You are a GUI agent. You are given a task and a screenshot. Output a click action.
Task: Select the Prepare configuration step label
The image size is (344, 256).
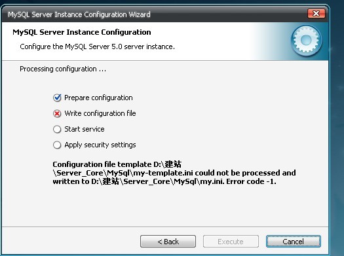[98, 98]
